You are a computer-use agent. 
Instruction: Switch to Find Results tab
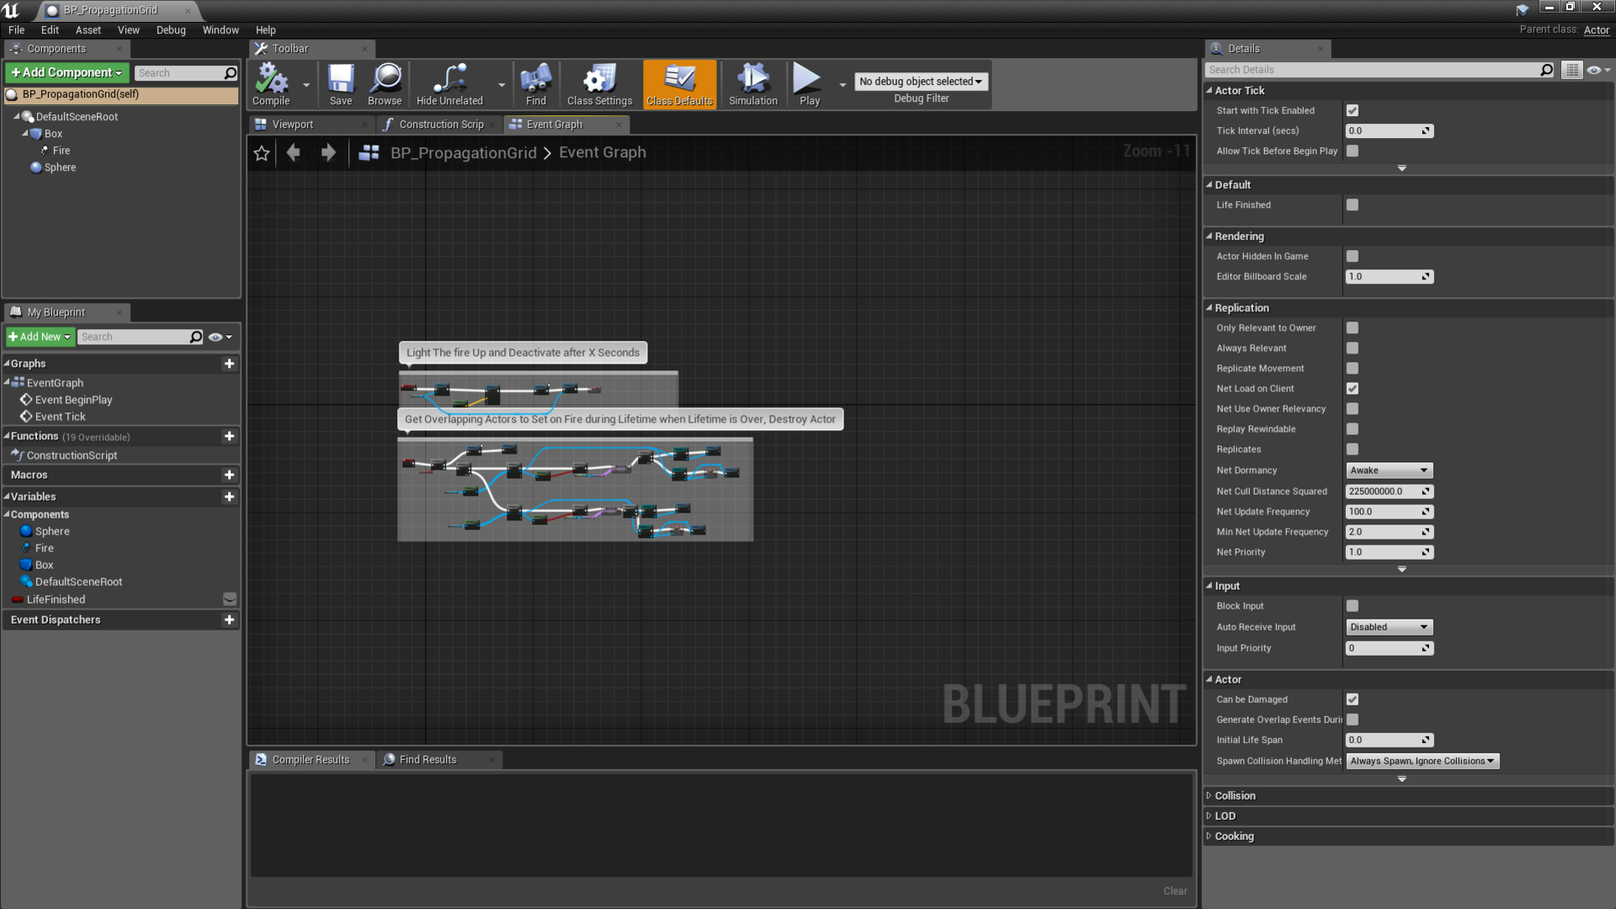pyautogui.click(x=428, y=759)
